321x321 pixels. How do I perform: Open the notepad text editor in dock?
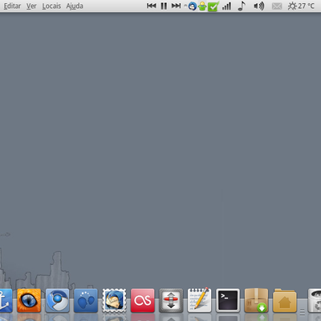pos(199,300)
